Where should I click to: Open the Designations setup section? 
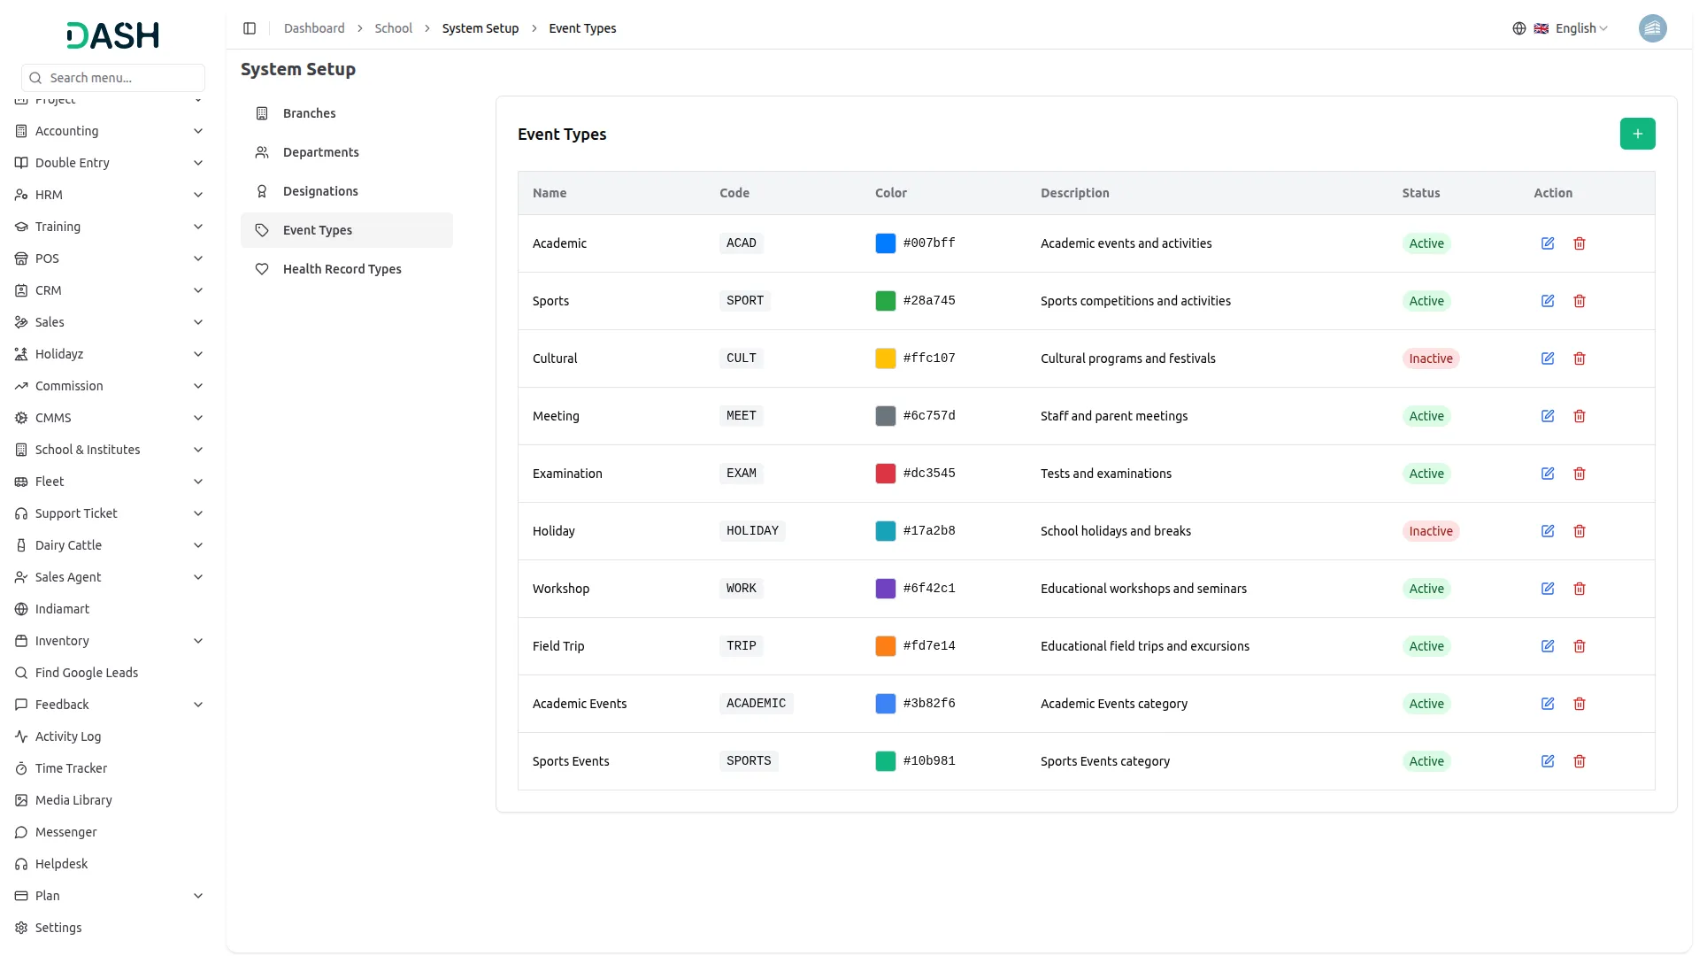tap(347, 191)
